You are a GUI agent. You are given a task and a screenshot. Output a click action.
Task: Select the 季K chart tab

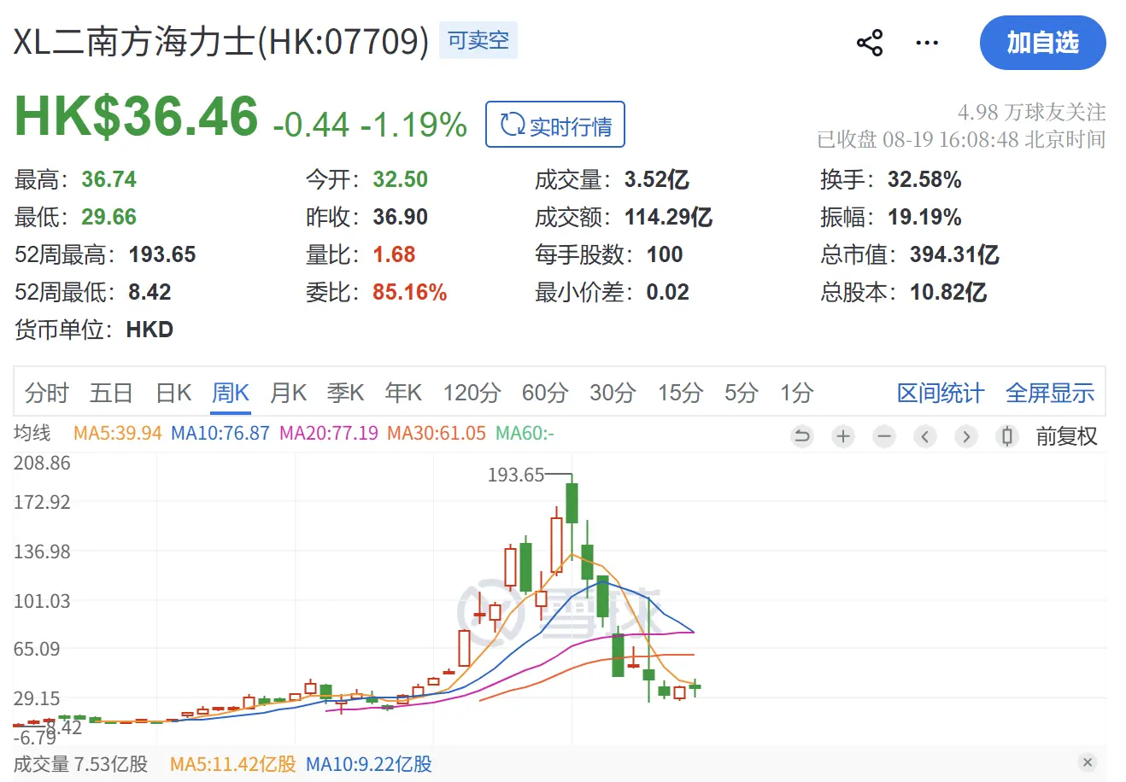[345, 393]
